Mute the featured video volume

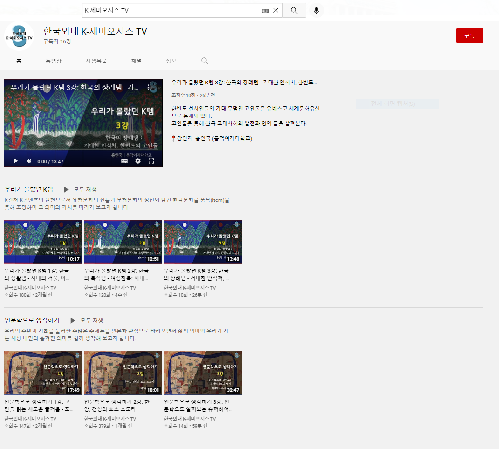[29, 161]
